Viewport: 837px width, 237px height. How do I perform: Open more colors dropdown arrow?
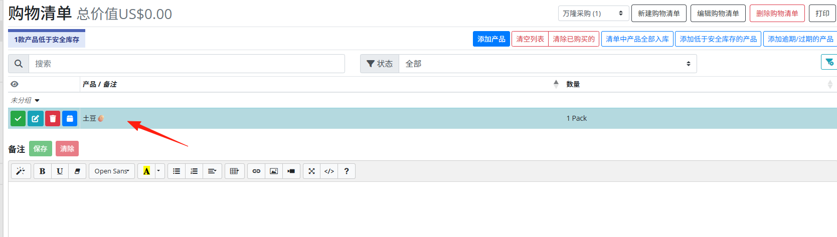pos(158,171)
